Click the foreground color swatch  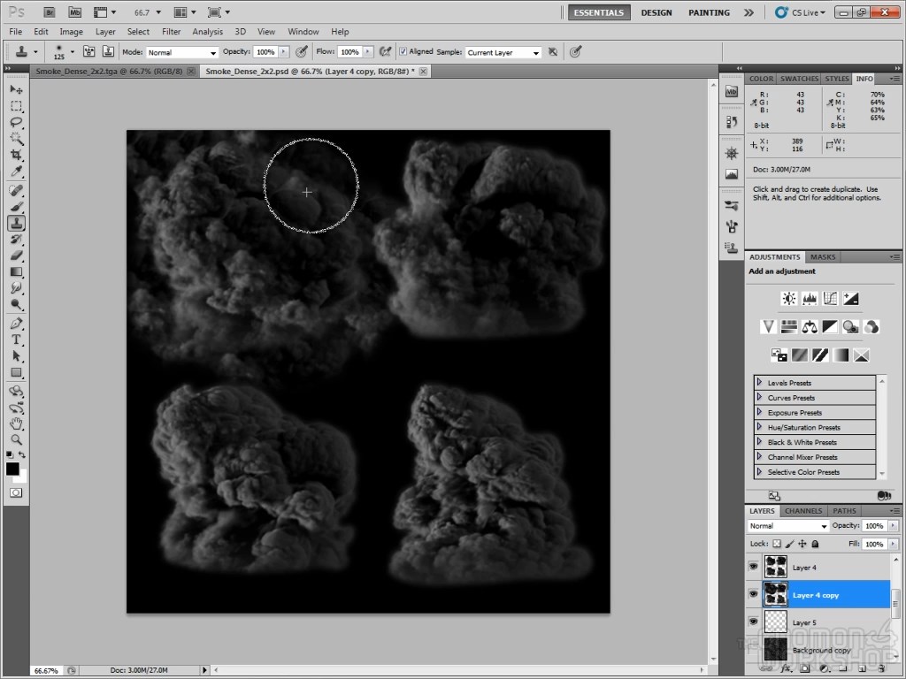pos(12,469)
